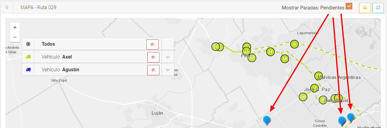Zoom out of the map
The image size is (387, 128).
(15, 37)
